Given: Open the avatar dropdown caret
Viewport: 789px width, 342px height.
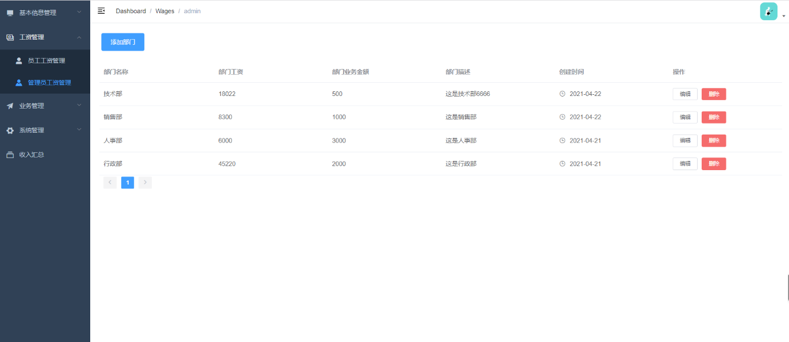Looking at the screenshot, I should point(784,16).
